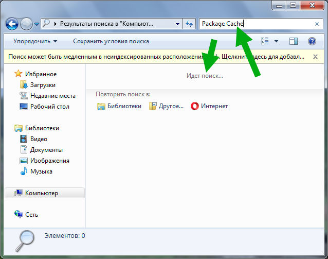Open the address bar history dropdown arrow
The image size is (328, 259).
click(x=177, y=24)
